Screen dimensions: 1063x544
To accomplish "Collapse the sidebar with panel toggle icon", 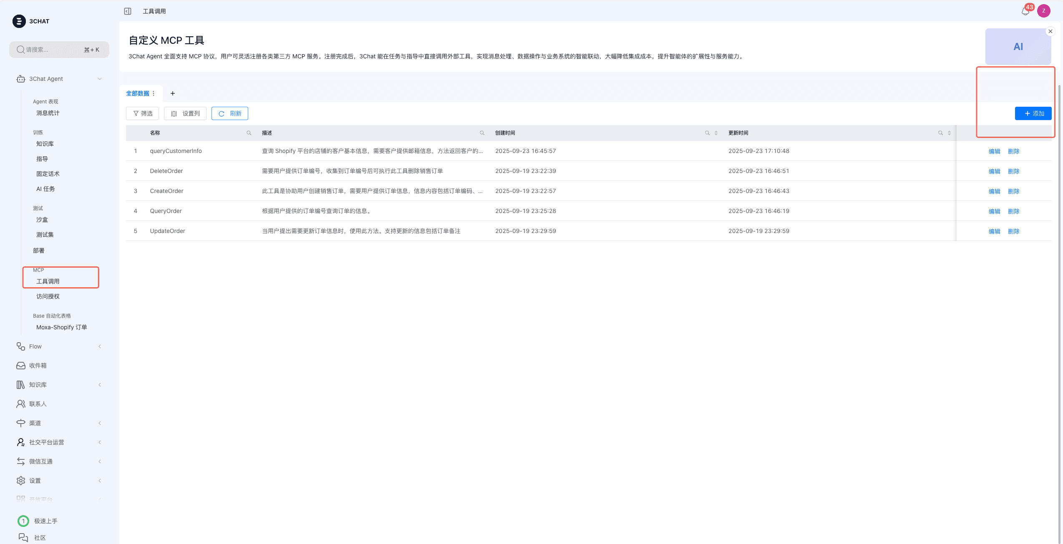I will (x=128, y=11).
